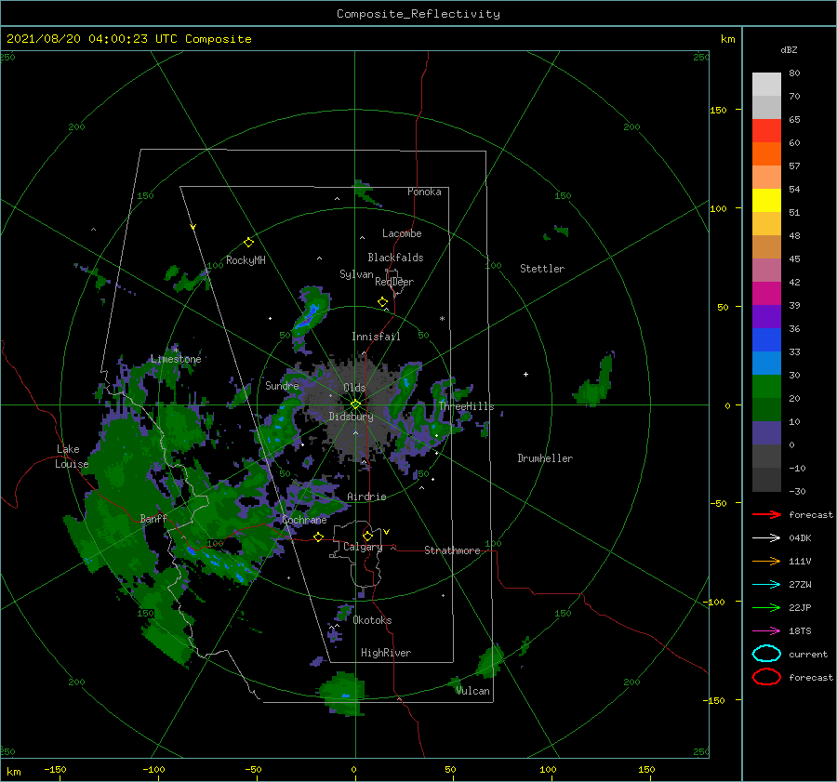
Task: Click the yellow radar-site diamond between Olds and Didsbury
Action: pos(355,404)
